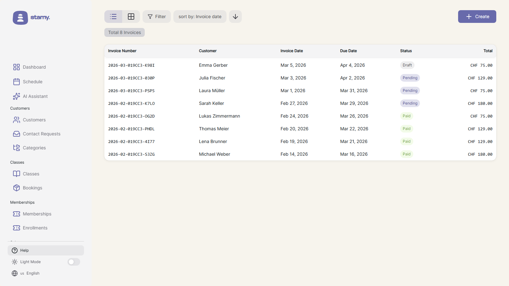Open the AI Assistant page
Image resolution: width=509 pixels, height=286 pixels.
tap(35, 96)
